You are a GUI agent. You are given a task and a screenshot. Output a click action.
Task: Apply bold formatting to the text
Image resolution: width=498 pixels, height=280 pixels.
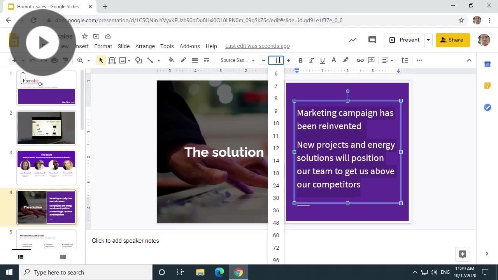pyautogui.click(x=300, y=60)
